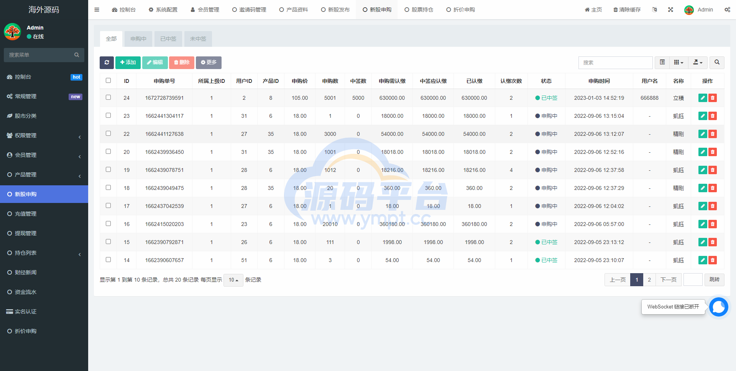The image size is (736, 371).
Task: Click the 主页 home icon link
Action: click(x=593, y=10)
